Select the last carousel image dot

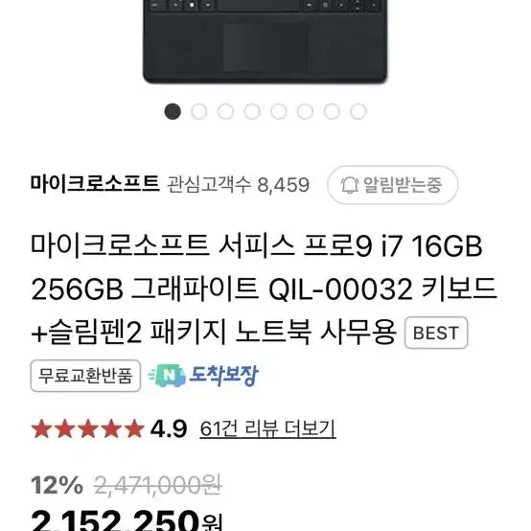358,111
